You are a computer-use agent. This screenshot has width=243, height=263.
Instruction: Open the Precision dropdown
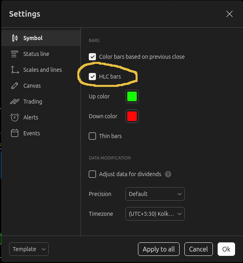[x=155, y=194]
